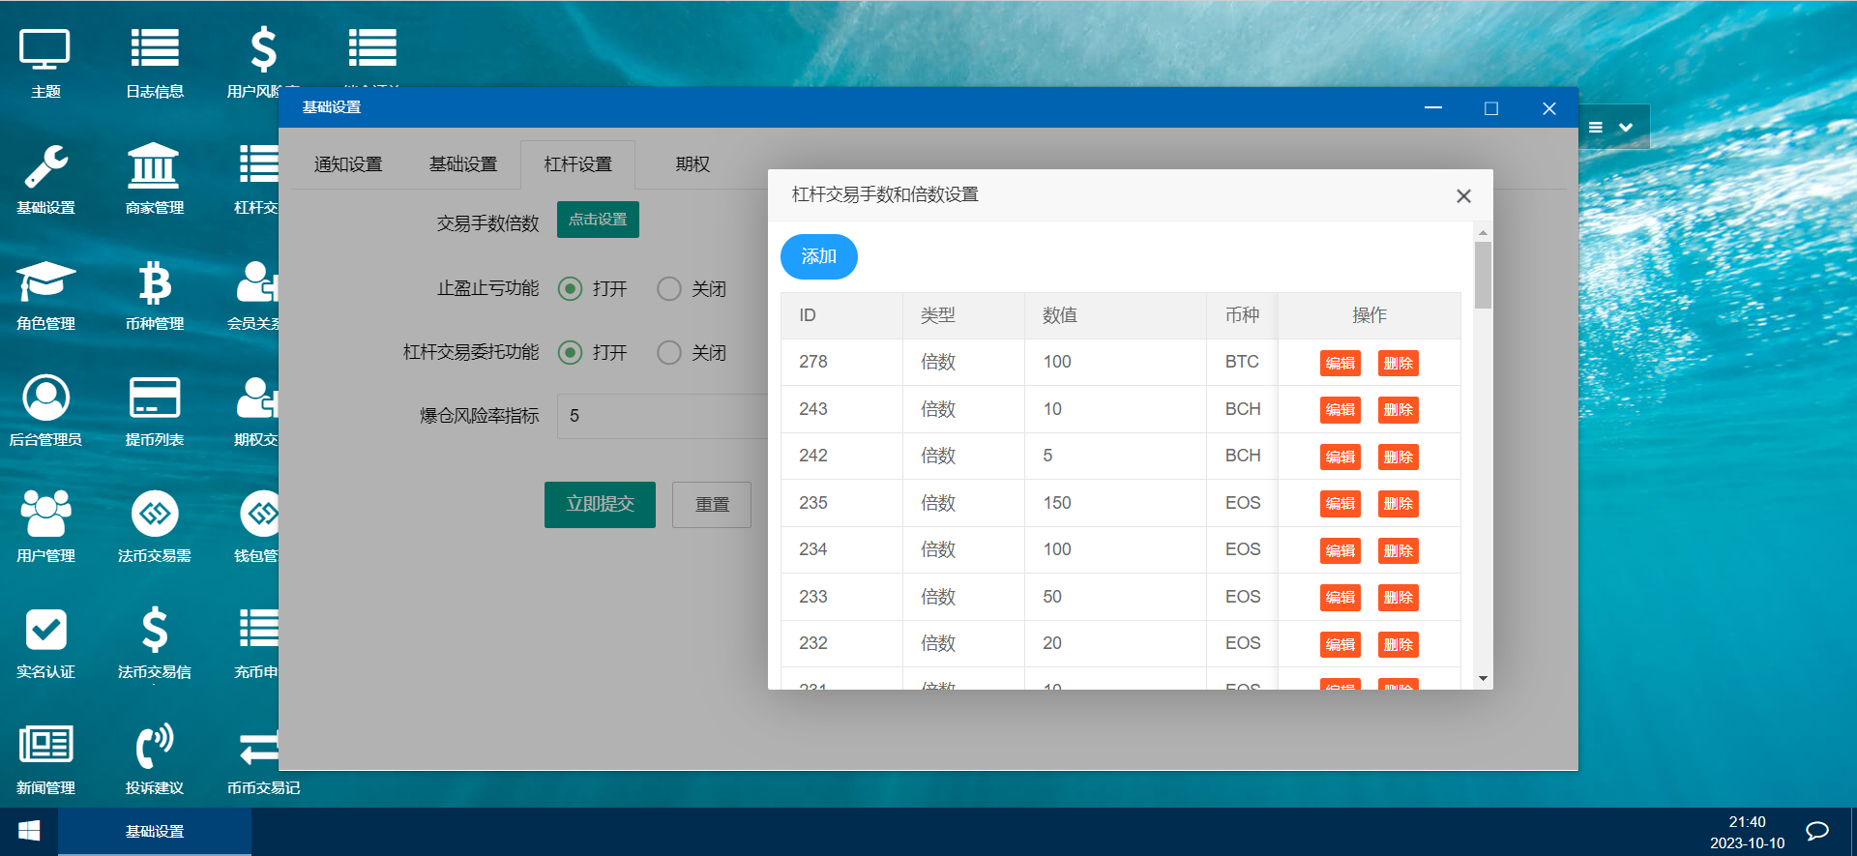Viewport: 1857px width, 856px height.
Task: Select 打开 for 止盈止亏功能
Action: click(571, 289)
